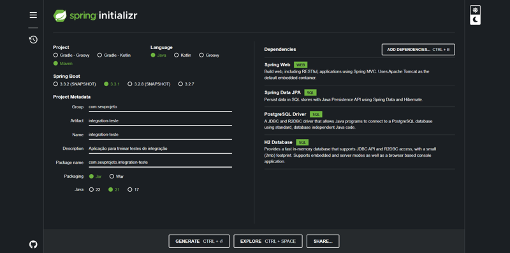Click the Spring Initializr logo
The height and width of the screenshot is (253, 510).
95,15
